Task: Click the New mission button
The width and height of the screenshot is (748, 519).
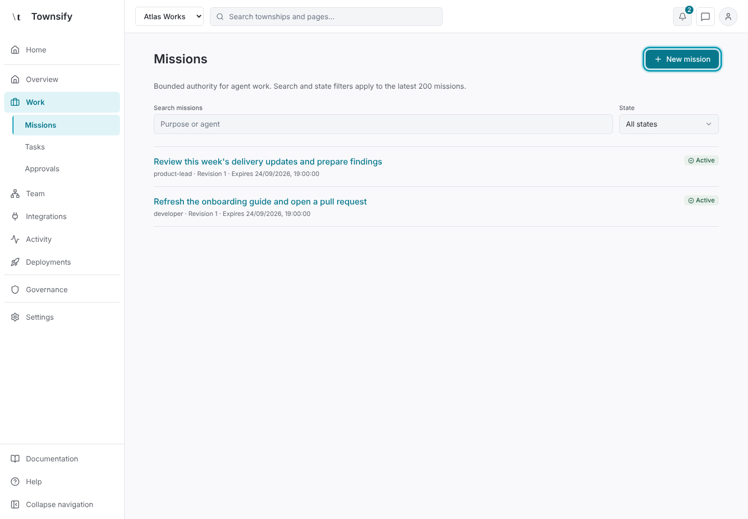Action: [682, 59]
